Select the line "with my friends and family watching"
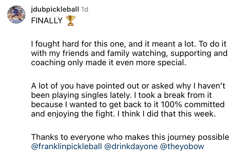 click(x=129, y=54)
